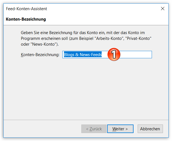The width and height of the screenshot is (172, 141).
Task: Click the highlighted Blogs & News-Feeds text
Action: coord(83,54)
